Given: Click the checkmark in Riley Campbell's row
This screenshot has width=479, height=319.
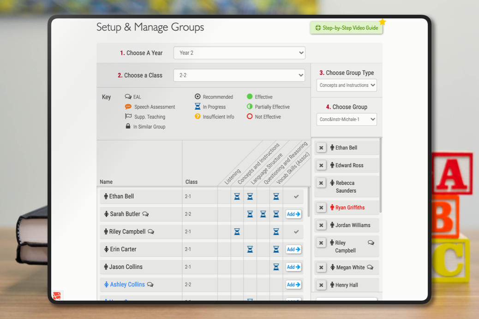Looking at the screenshot, I should [296, 232].
